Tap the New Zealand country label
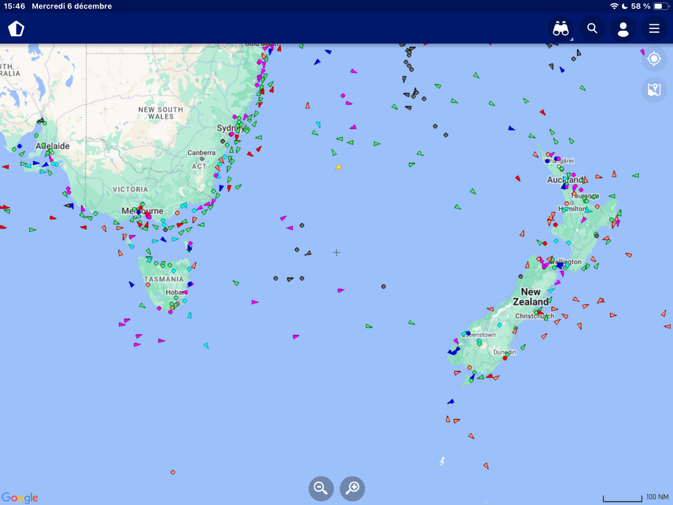Image resolution: width=673 pixels, height=505 pixels. pyautogui.click(x=531, y=297)
